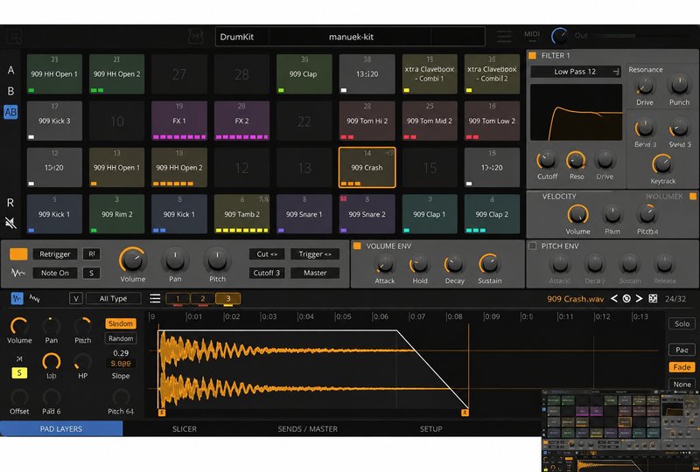This screenshot has height=472, width=700.
Task: Open the layer list icon beside All Type
Action: 155,298
